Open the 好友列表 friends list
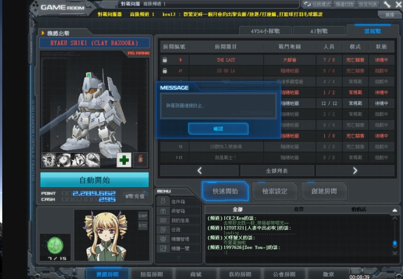This screenshot has height=279, width=403. (x=368, y=4)
